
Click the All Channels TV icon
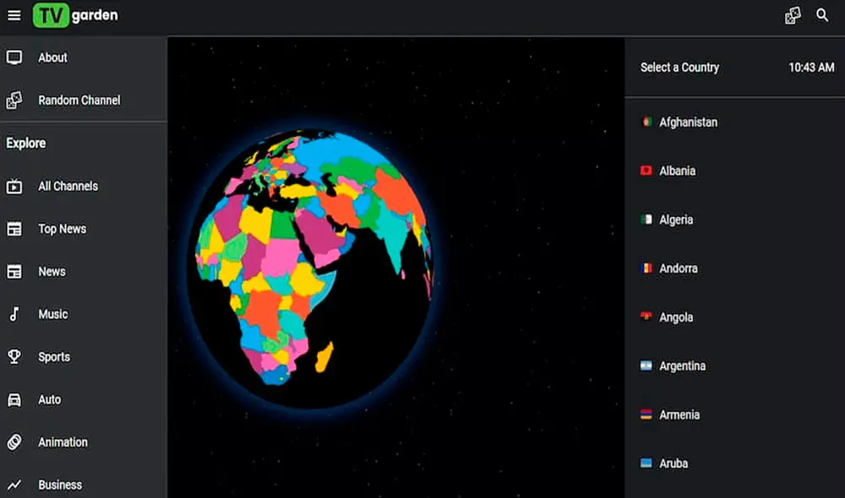(14, 187)
